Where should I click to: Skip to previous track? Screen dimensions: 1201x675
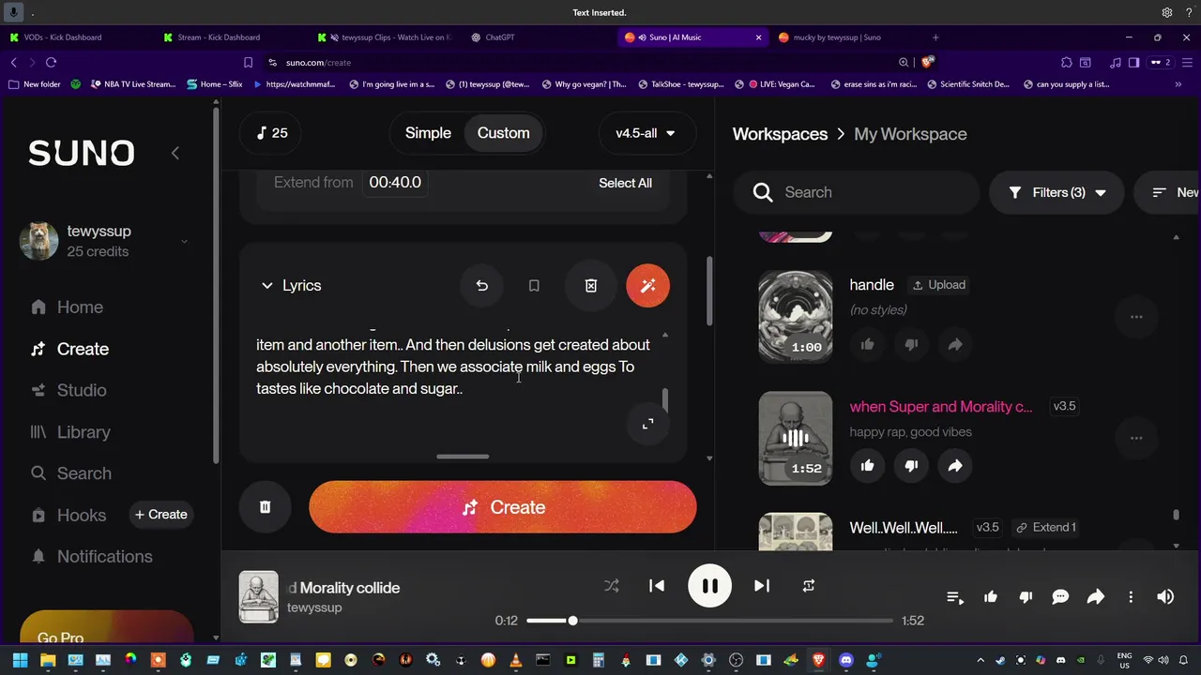[x=657, y=586]
